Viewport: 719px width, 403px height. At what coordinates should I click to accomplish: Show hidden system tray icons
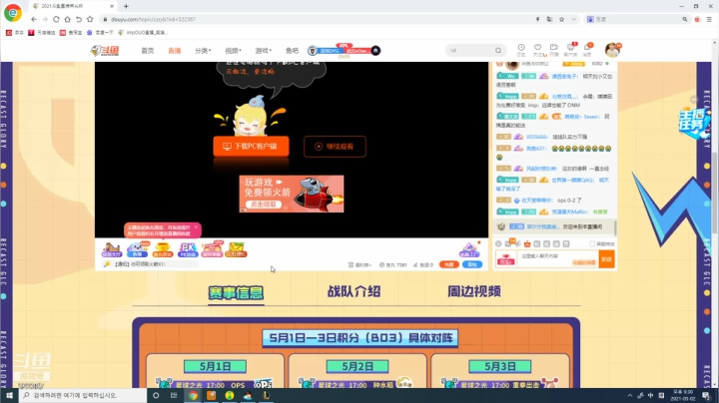coord(629,395)
